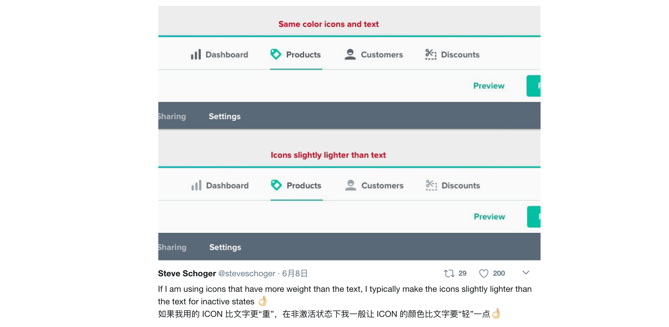Click the green button right of top Preview
Viewport: 669px width, 327px height.
pos(534,86)
